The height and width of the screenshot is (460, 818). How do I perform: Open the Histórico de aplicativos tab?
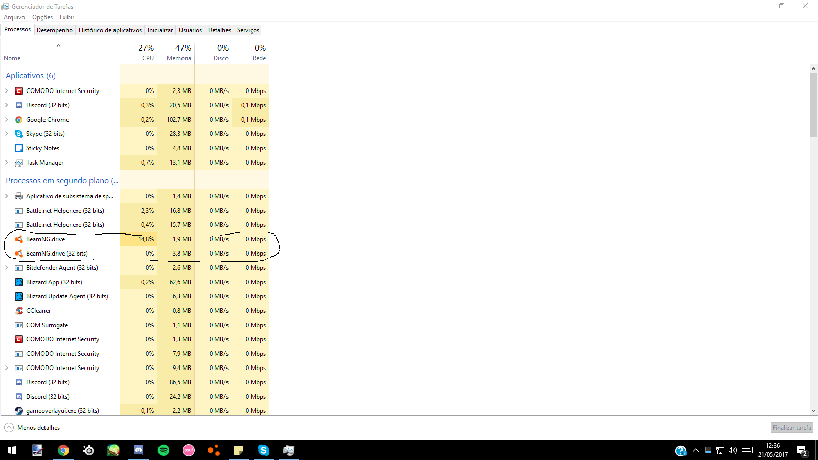click(110, 30)
